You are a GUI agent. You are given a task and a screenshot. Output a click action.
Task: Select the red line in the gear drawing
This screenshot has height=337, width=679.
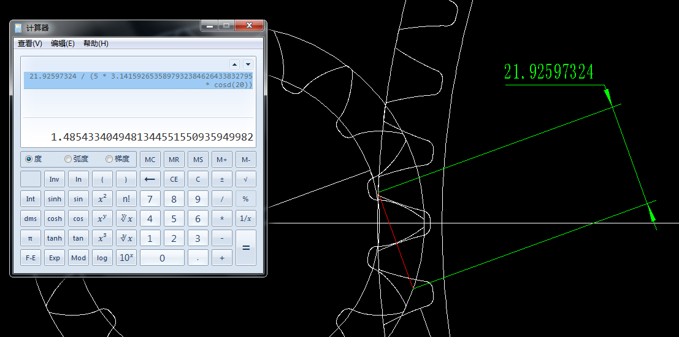point(396,241)
